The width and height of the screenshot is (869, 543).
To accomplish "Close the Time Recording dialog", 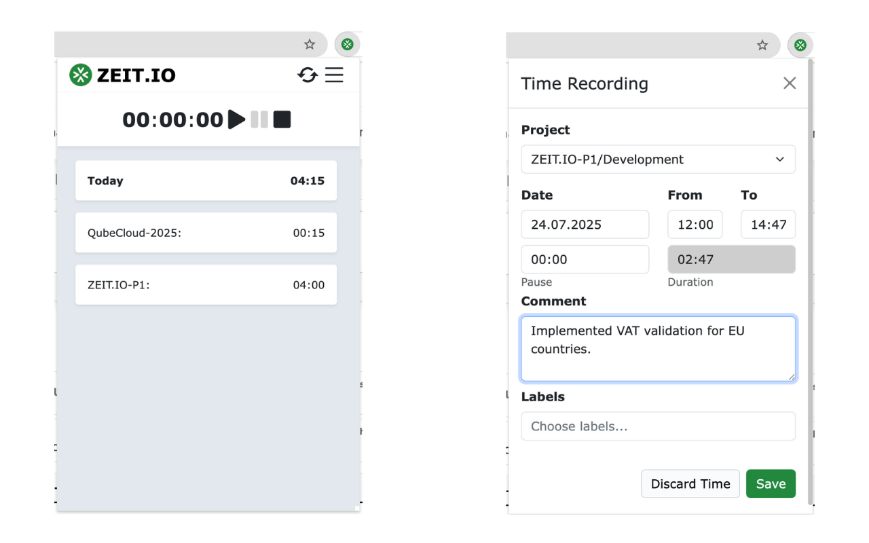I will 790,83.
